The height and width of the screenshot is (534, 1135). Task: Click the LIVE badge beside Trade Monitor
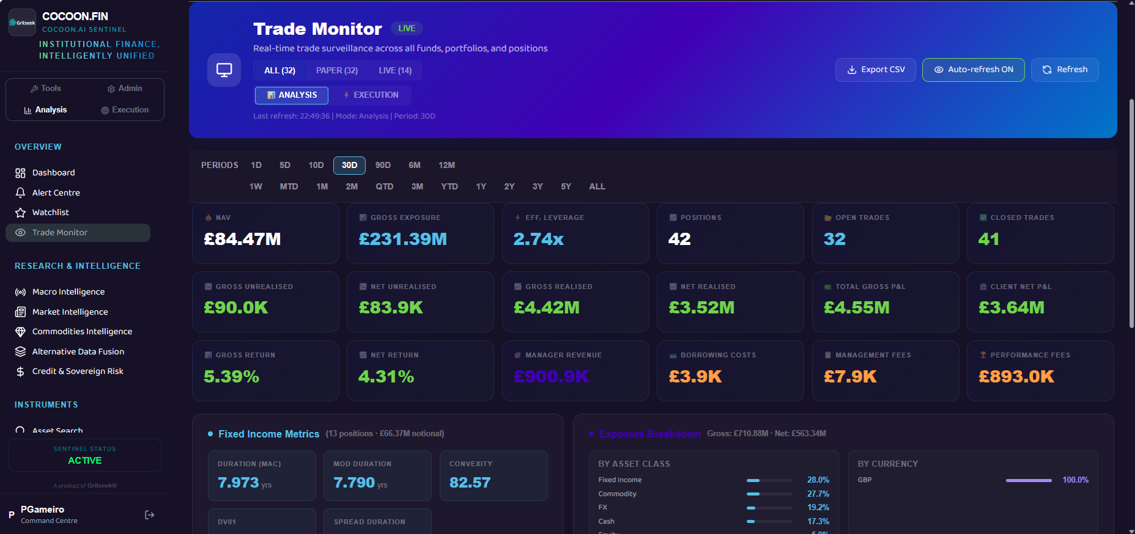(x=407, y=29)
